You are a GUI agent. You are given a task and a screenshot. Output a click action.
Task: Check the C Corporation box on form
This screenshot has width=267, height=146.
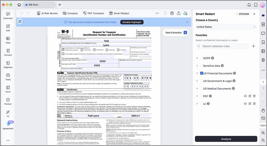click(x=82, y=50)
